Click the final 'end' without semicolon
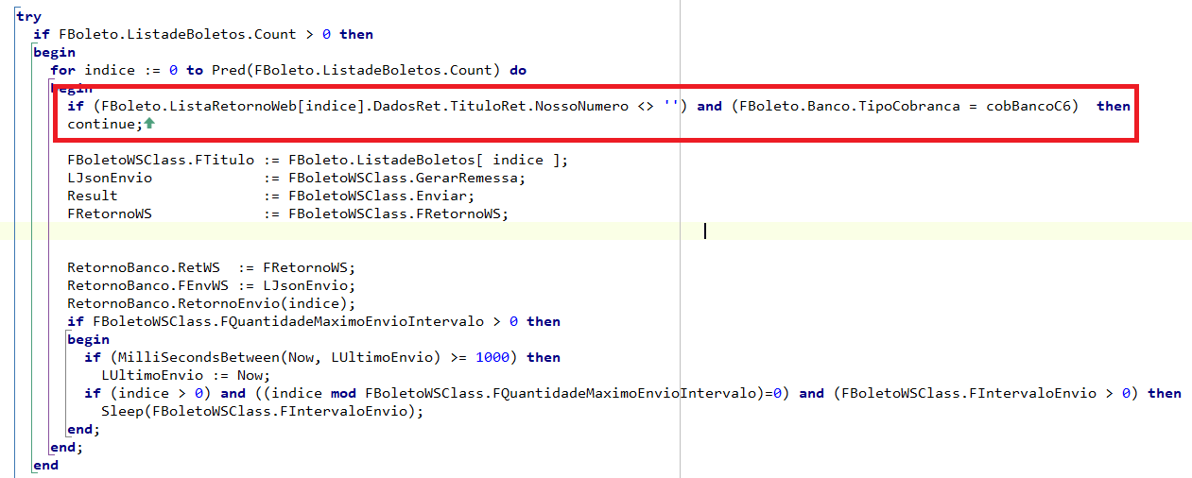Viewport: 1192px width, 478px height. [45, 465]
